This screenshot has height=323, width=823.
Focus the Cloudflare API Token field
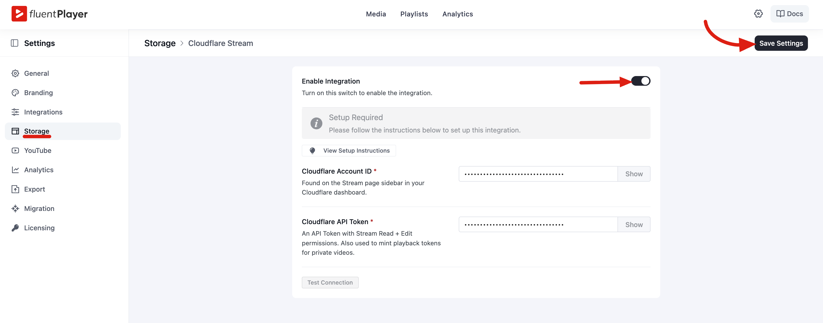[538, 225]
